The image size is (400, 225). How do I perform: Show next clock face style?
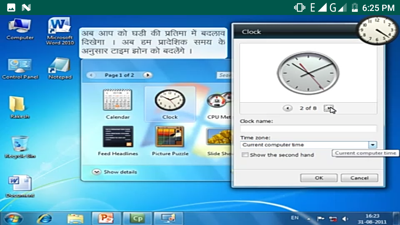(x=328, y=108)
